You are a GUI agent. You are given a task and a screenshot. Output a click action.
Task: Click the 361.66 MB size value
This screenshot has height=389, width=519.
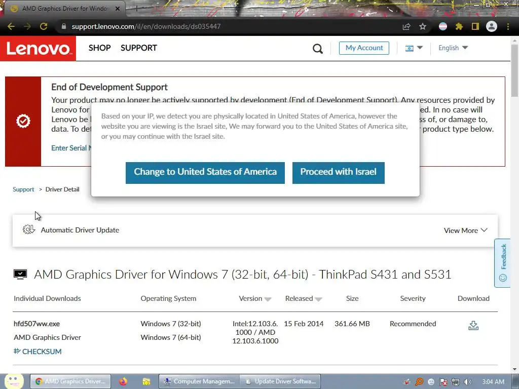(x=352, y=324)
